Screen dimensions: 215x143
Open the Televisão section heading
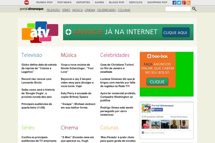click(x=32, y=55)
